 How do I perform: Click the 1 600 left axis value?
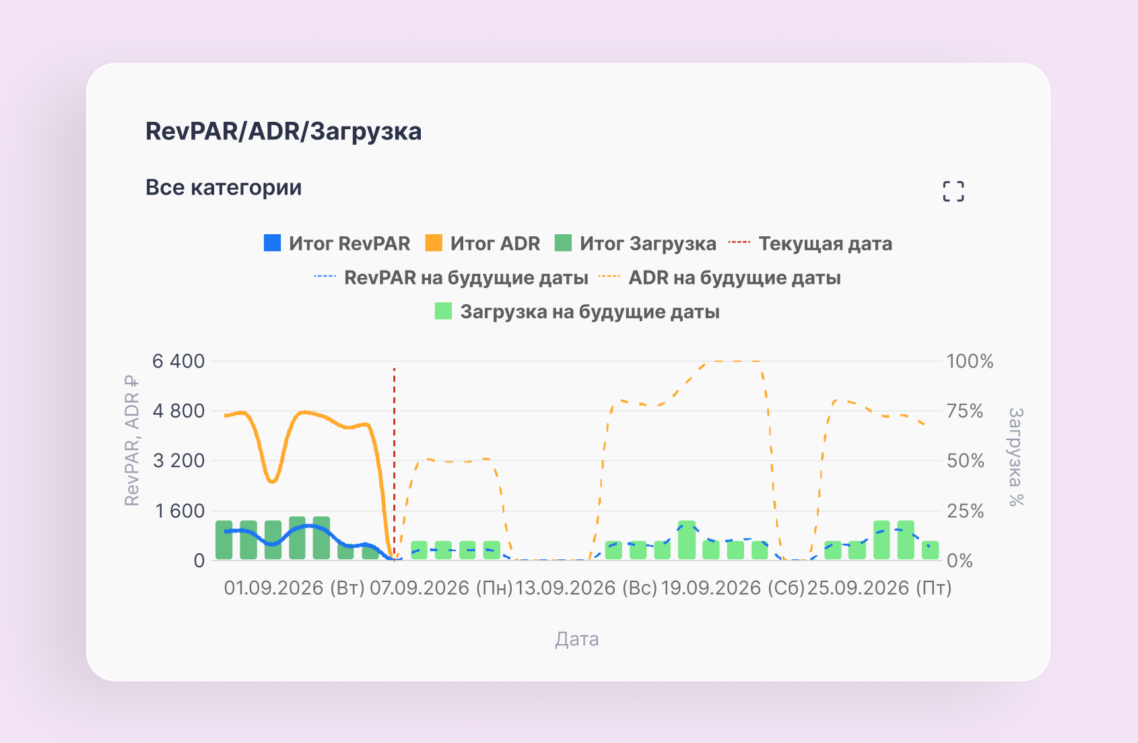pyautogui.click(x=180, y=511)
